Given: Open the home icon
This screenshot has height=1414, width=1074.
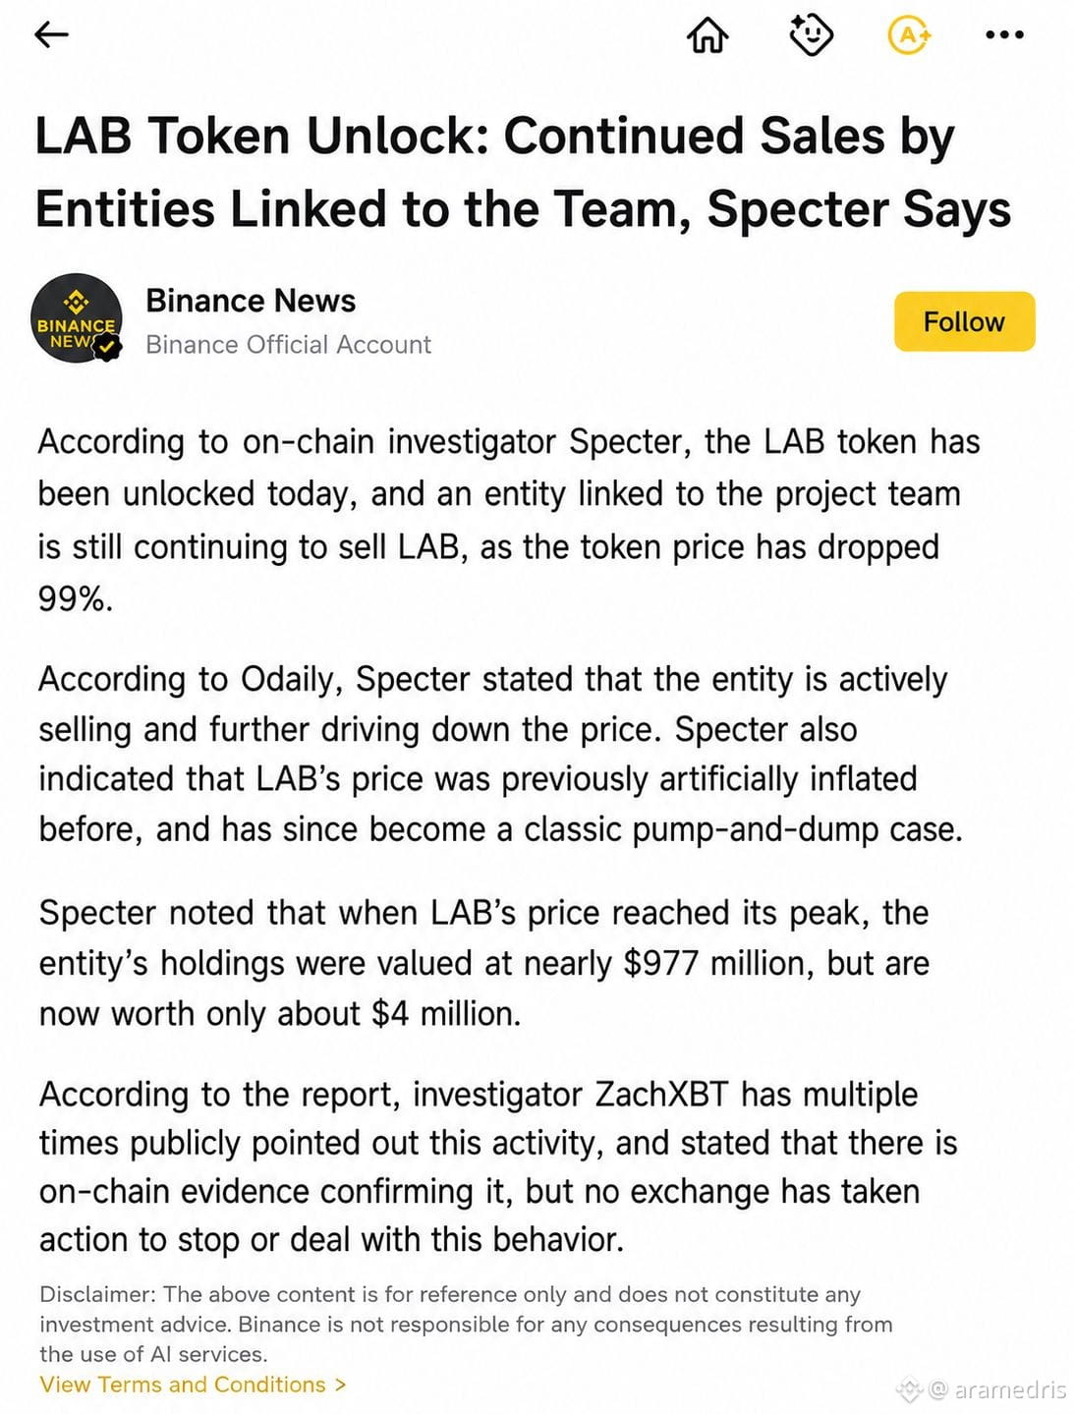Looking at the screenshot, I should (x=707, y=35).
